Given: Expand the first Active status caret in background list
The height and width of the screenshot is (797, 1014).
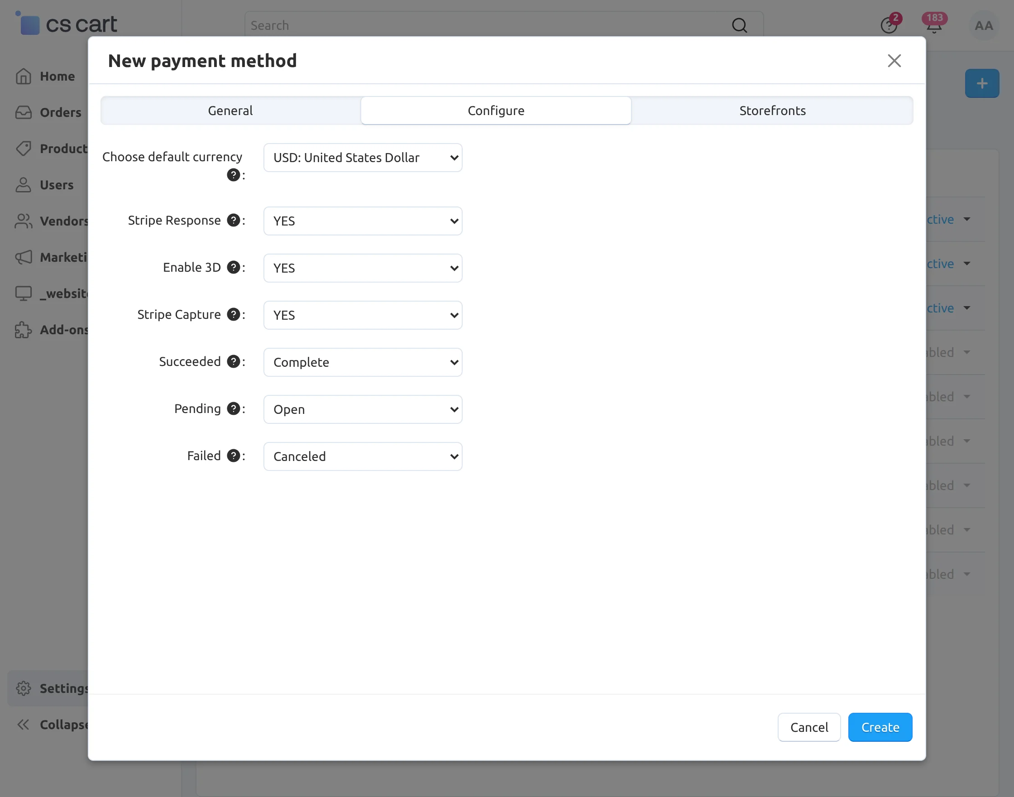Looking at the screenshot, I should click(966, 219).
